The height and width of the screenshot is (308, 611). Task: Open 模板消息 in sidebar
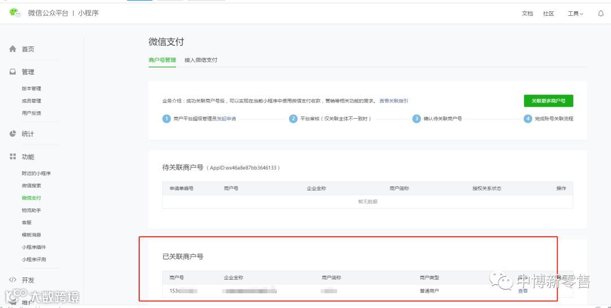pos(31,235)
